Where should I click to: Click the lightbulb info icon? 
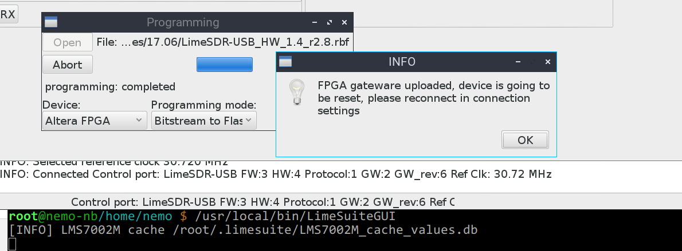point(297,91)
